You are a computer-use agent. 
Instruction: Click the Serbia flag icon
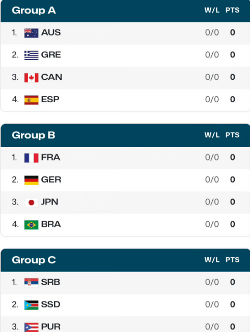tap(32, 283)
